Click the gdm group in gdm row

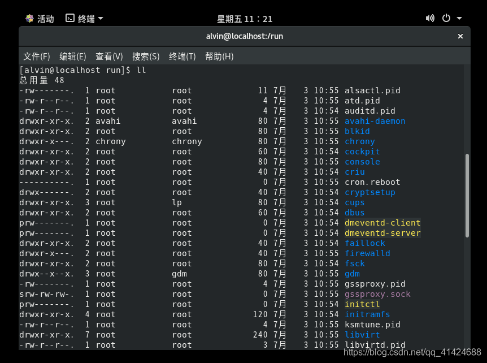(x=180, y=274)
